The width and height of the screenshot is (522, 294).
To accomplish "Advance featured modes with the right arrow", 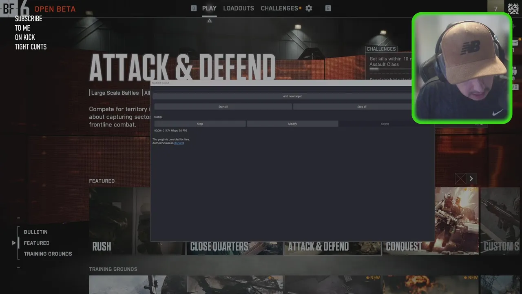I will (x=471, y=178).
